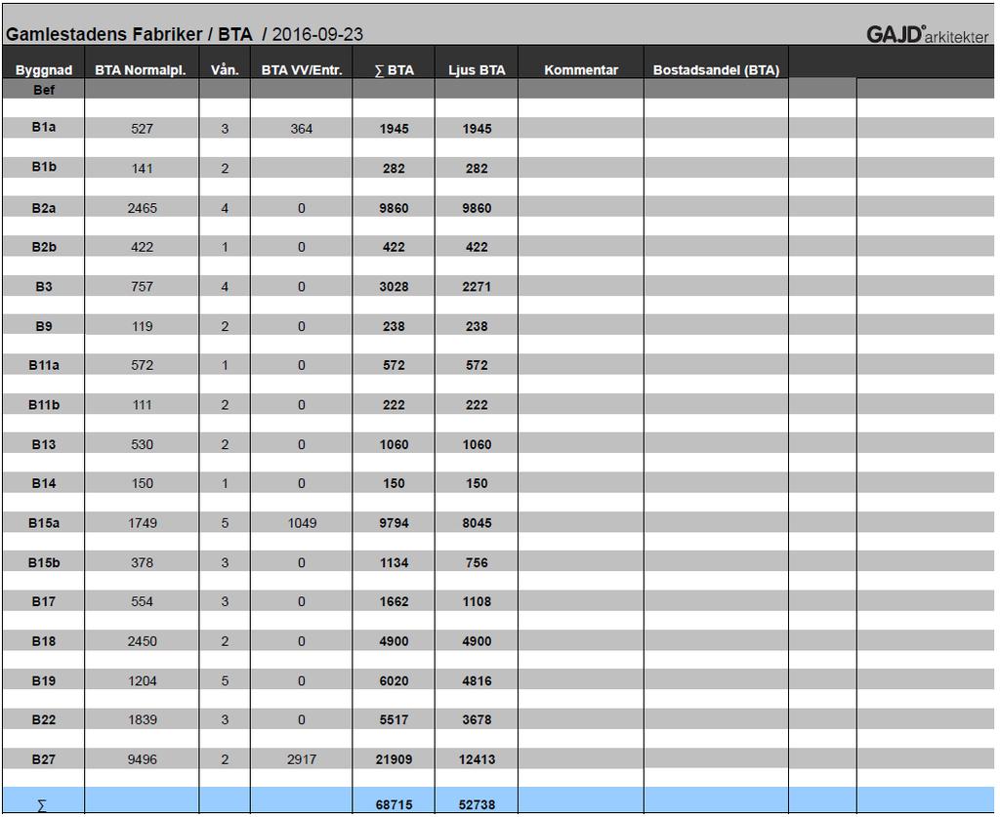Click the building label 'B3'
The height and width of the screenshot is (817, 1000).
pyautogui.click(x=44, y=286)
